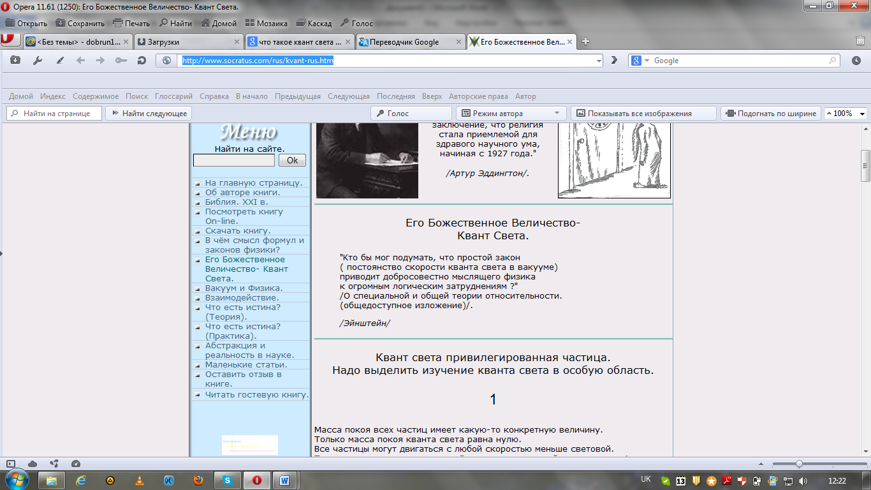Click the downloads panel icon in address bar
871x490 pixels.
click(15, 61)
